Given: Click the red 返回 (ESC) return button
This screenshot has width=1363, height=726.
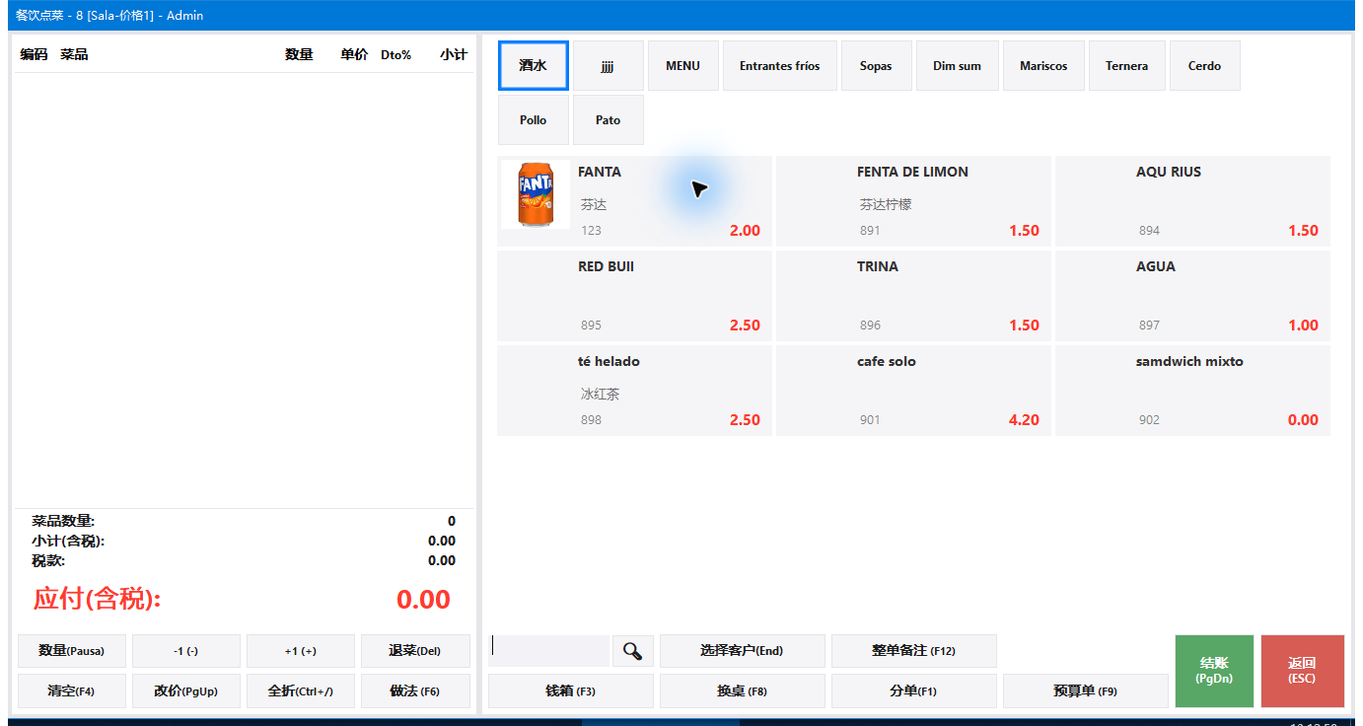Looking at the screenshot, I should pos(1303,671).
